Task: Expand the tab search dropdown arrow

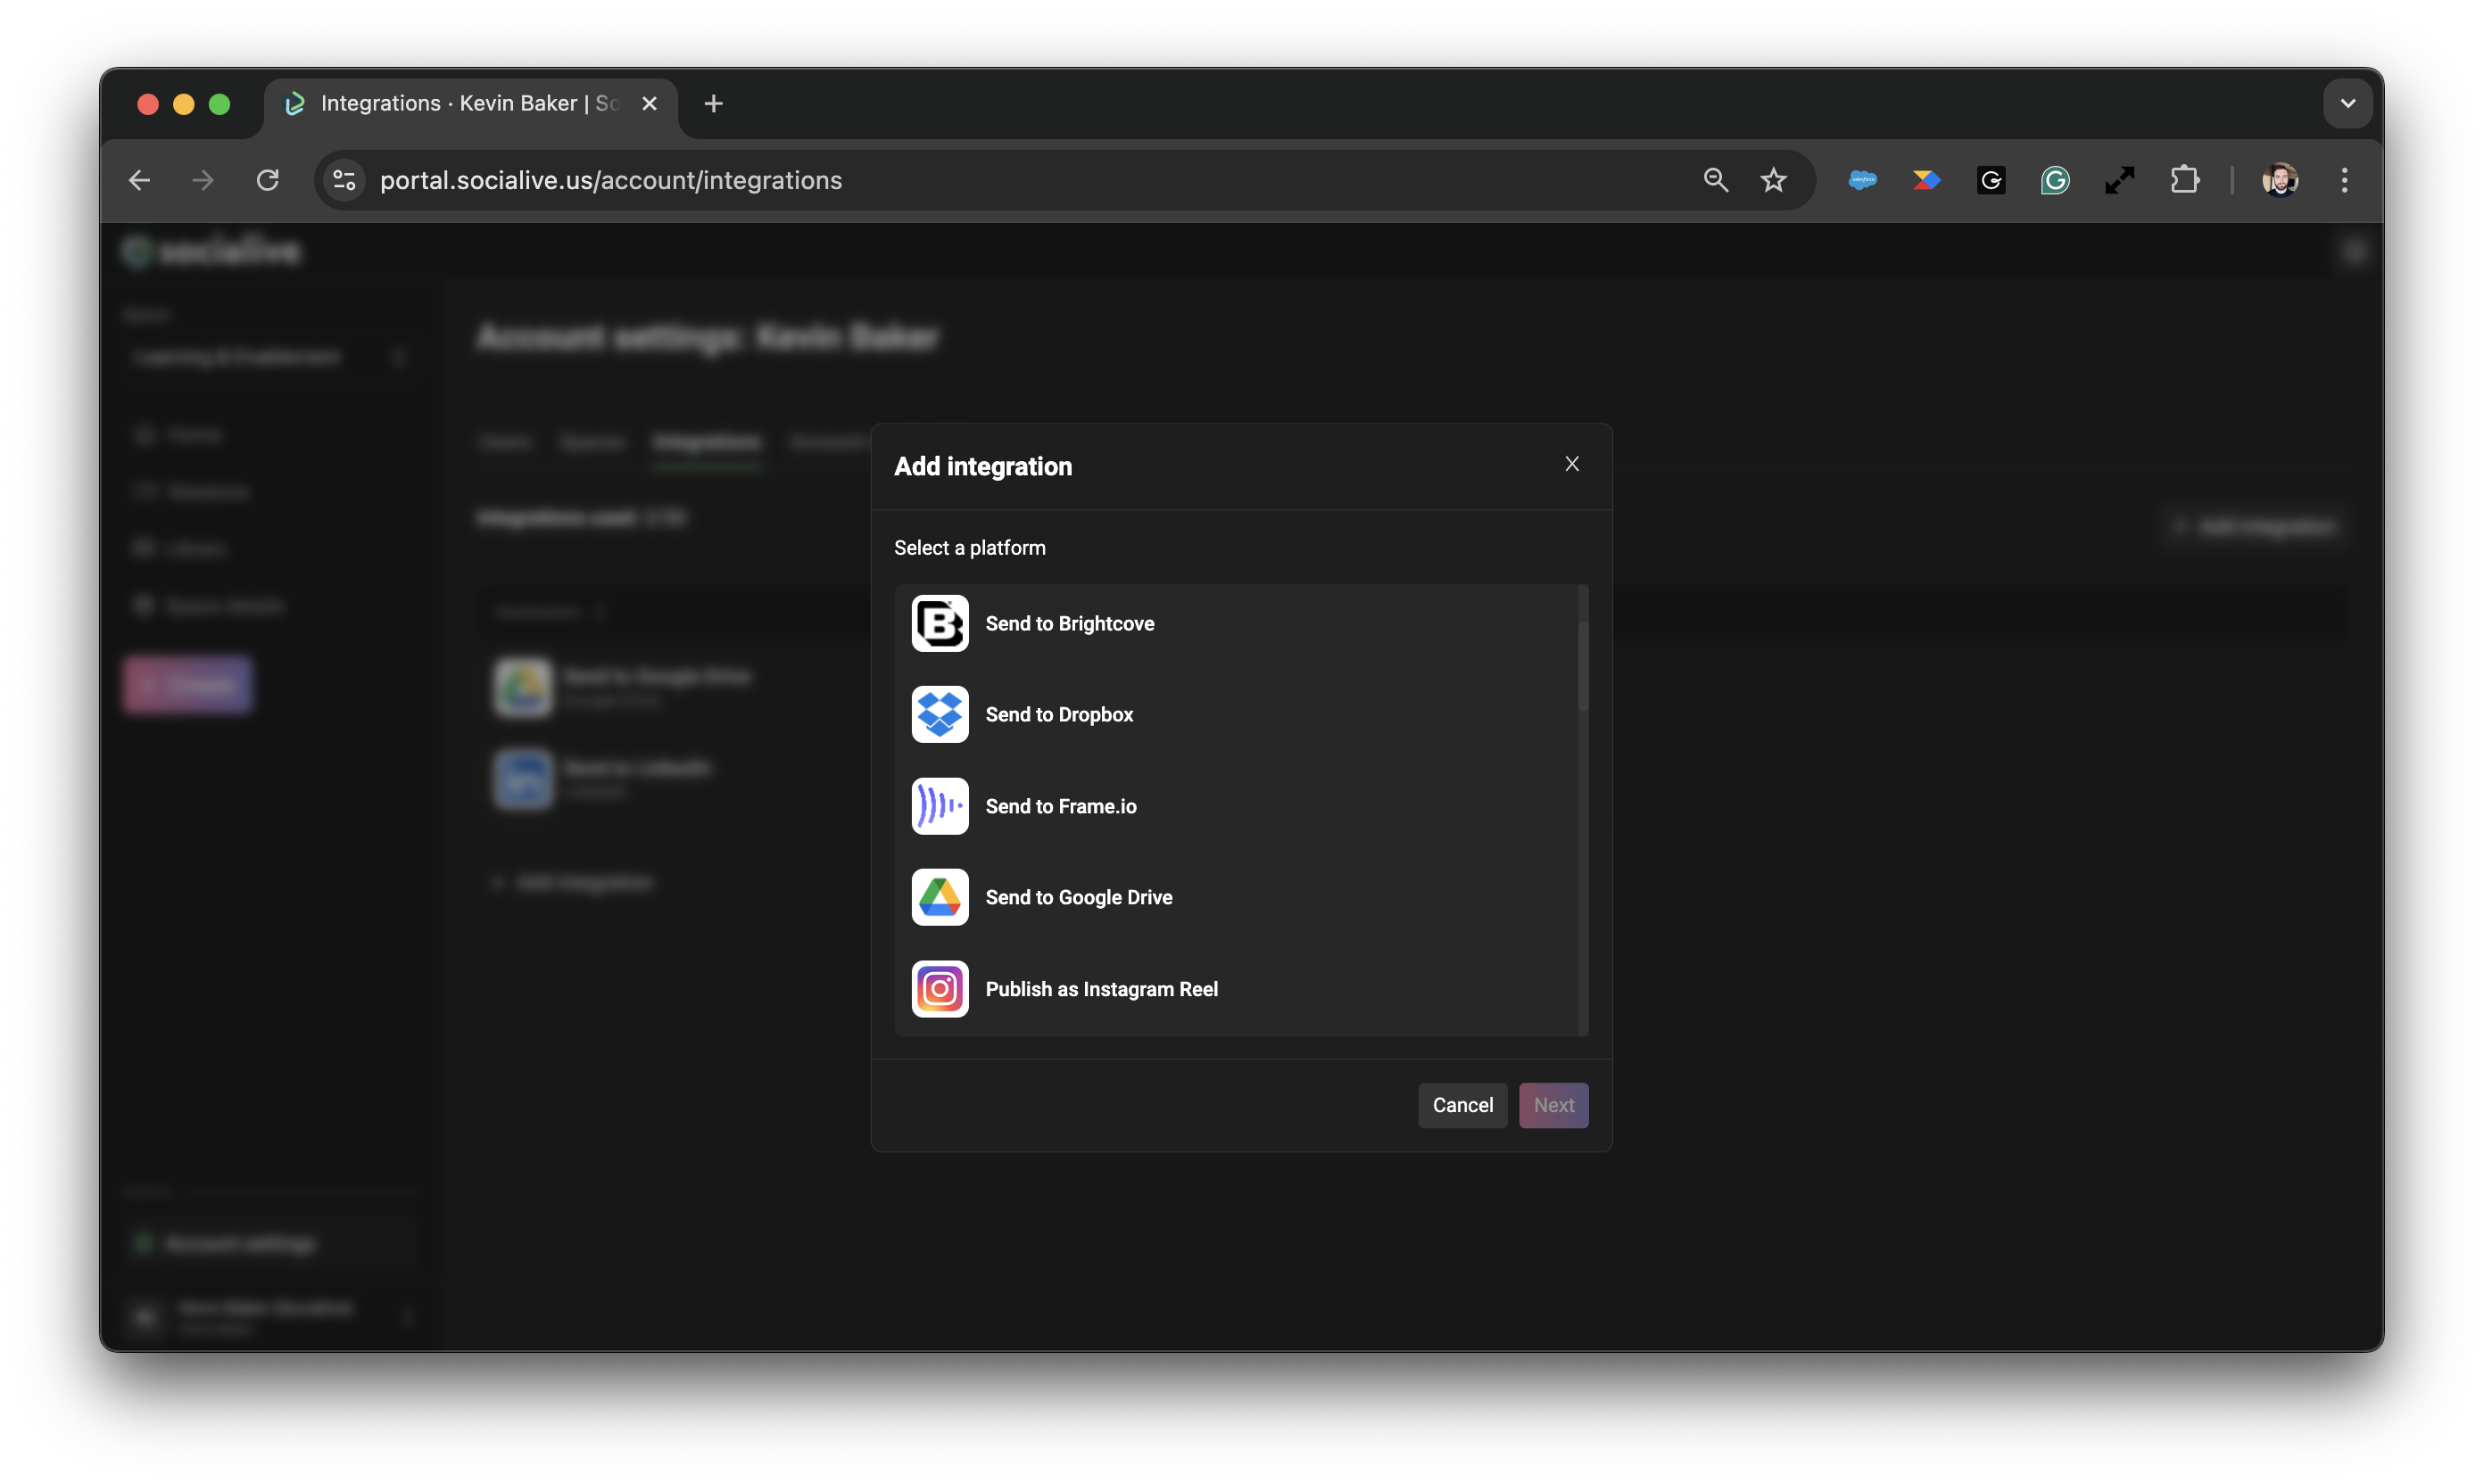Action: point(2347,103)
